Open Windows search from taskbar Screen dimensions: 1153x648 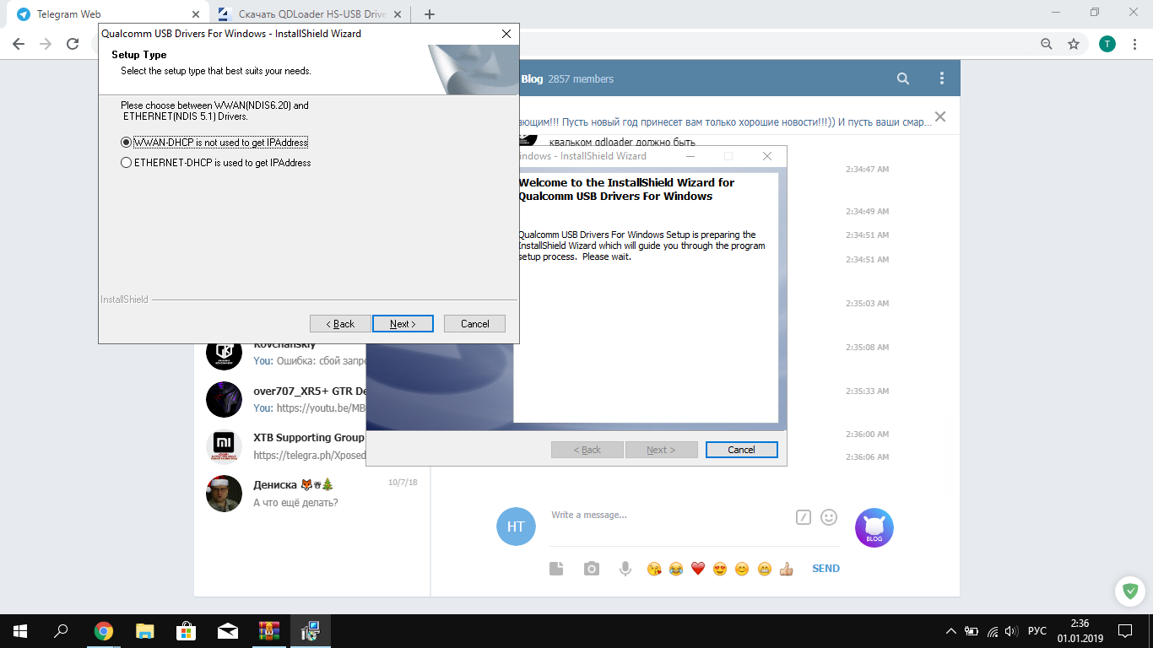[61, 631]
